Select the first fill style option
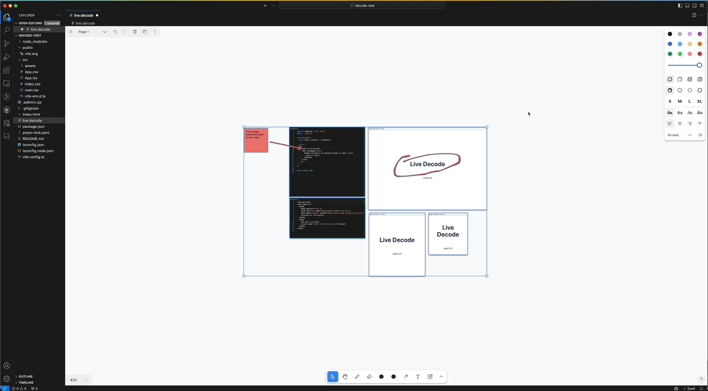 point(670,79)
